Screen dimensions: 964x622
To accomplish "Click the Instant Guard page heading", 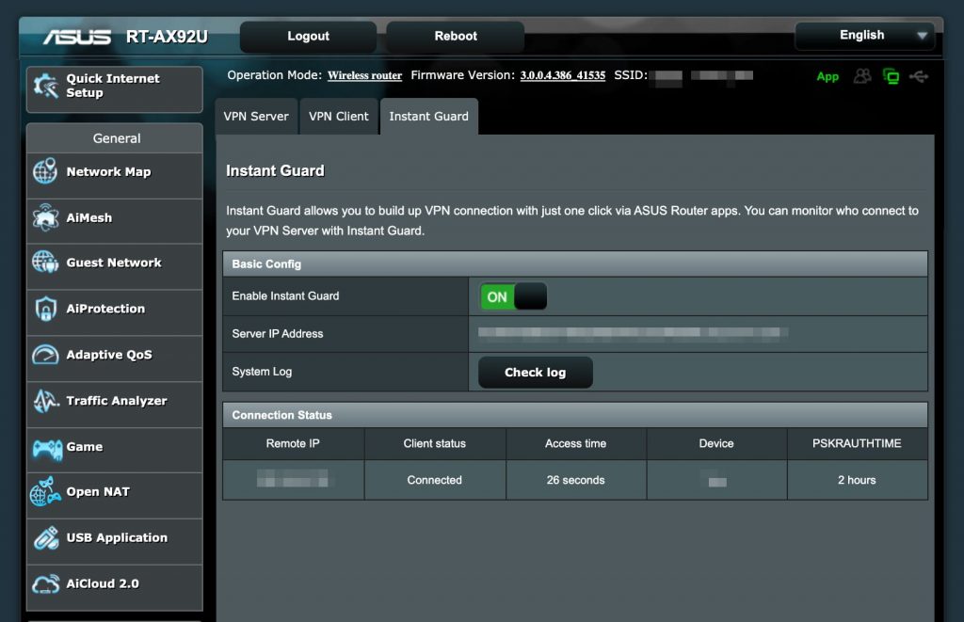I will click(x=275, y=171).
